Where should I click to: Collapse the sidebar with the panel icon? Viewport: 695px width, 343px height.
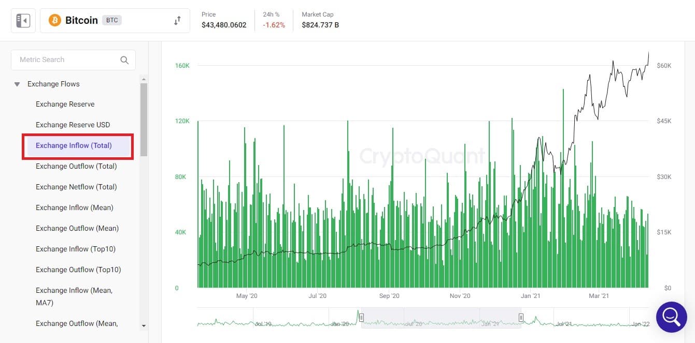(23, 21)
